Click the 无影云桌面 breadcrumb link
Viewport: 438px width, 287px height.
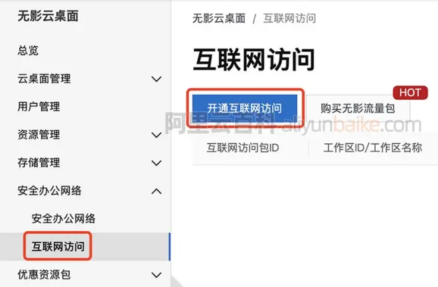click(219, 19)
